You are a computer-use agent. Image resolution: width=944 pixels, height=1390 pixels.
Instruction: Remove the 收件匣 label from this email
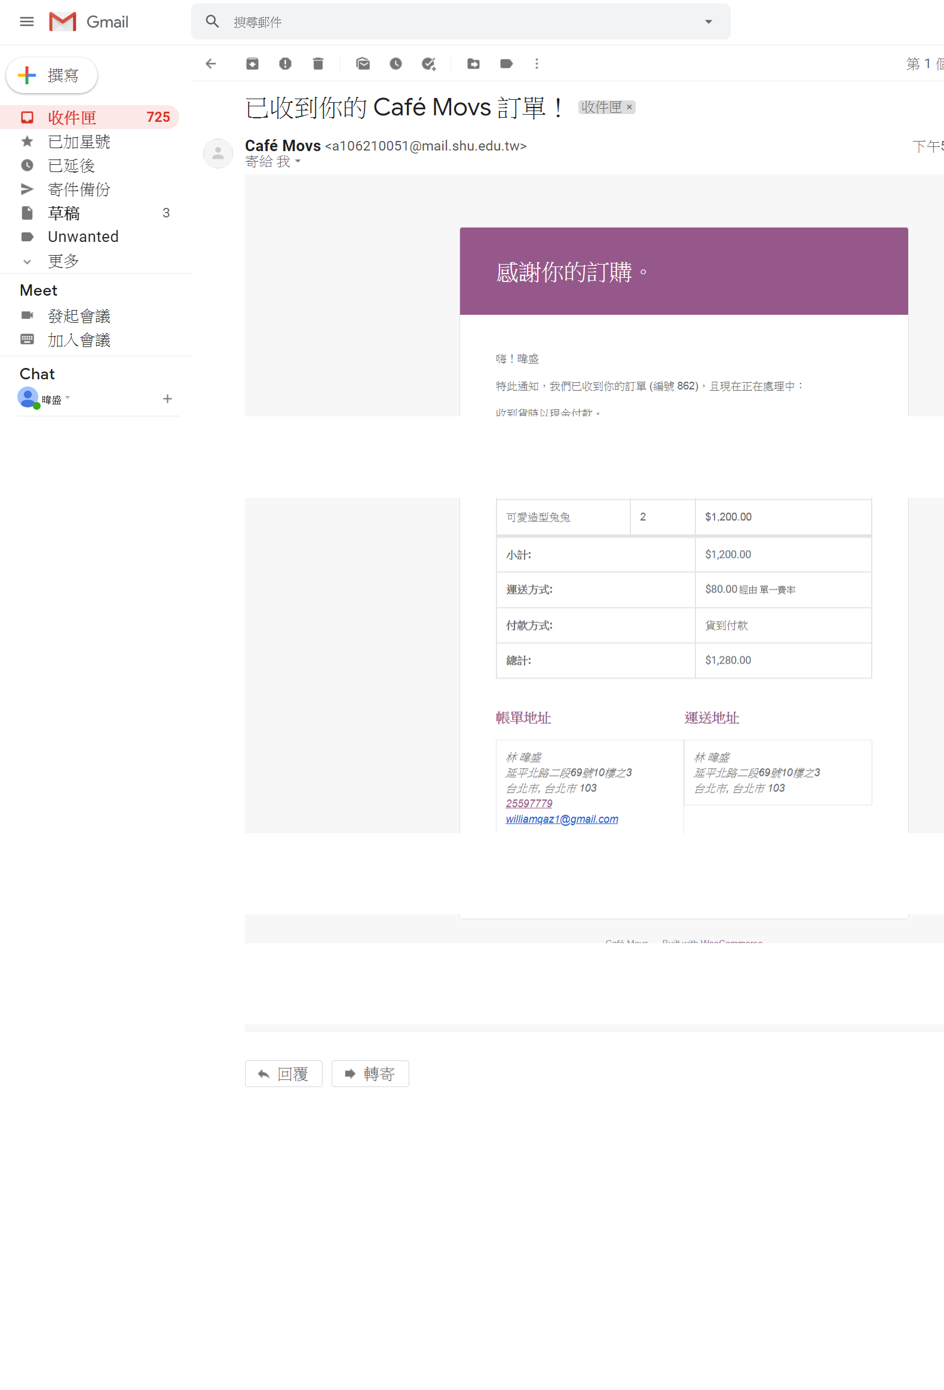[629, 107]
